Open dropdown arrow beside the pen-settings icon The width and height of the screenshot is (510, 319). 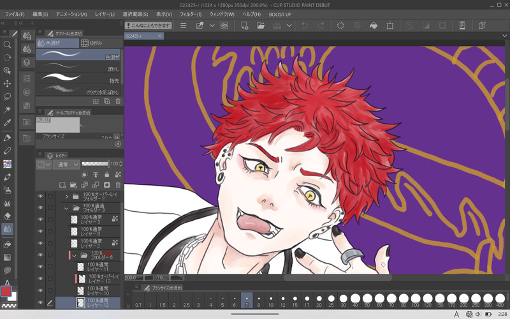pos(212,26)
